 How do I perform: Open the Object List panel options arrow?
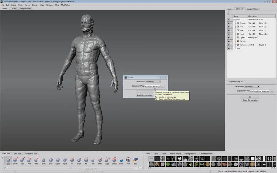coord(228,13)
